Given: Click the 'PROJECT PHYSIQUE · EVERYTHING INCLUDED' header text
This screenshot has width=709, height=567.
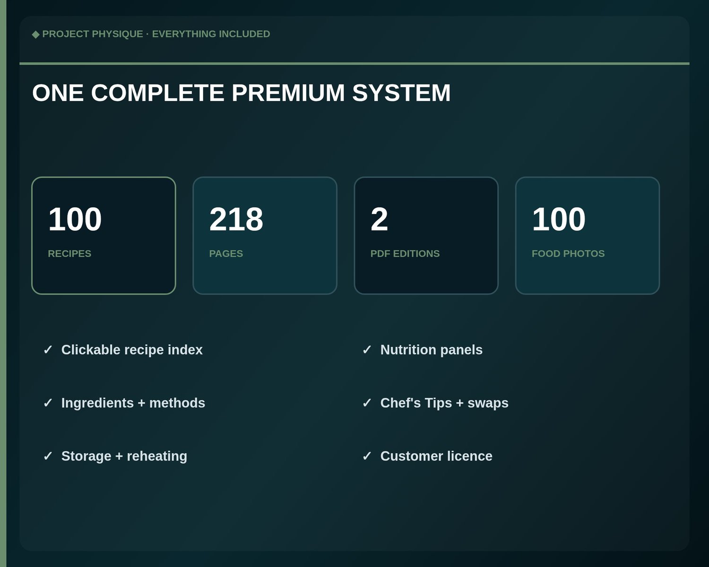Looking at the screenshot, I should [x=156, y=34].
